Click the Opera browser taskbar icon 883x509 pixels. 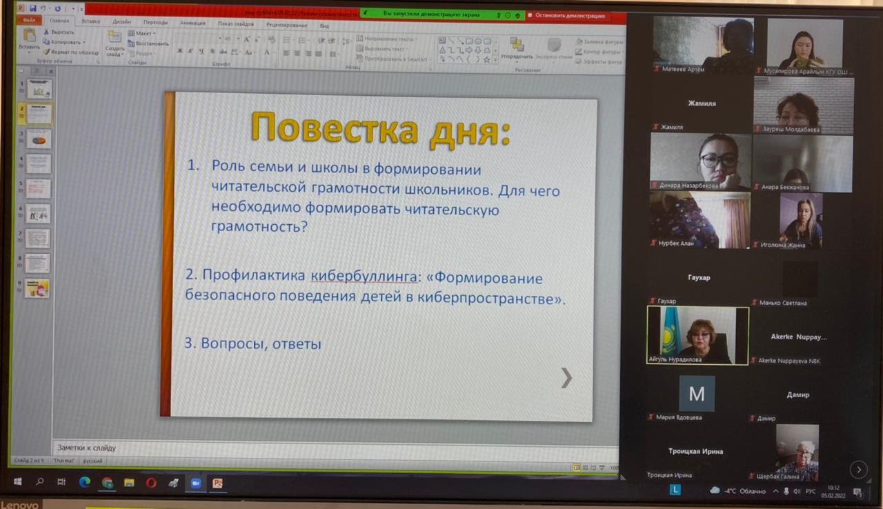click(151, 483)
